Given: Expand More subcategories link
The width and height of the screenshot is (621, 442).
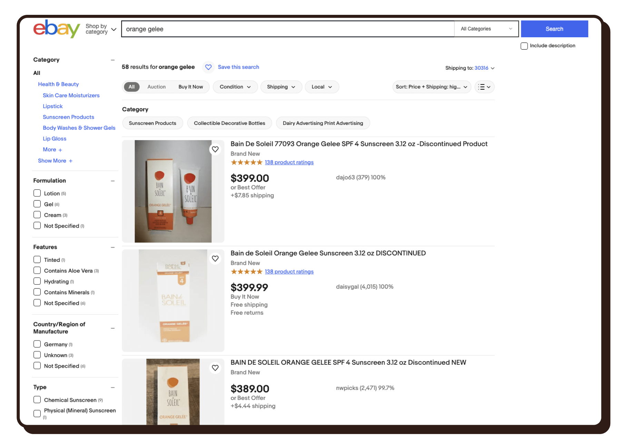Looking at the screenshot, I should 52,149.
